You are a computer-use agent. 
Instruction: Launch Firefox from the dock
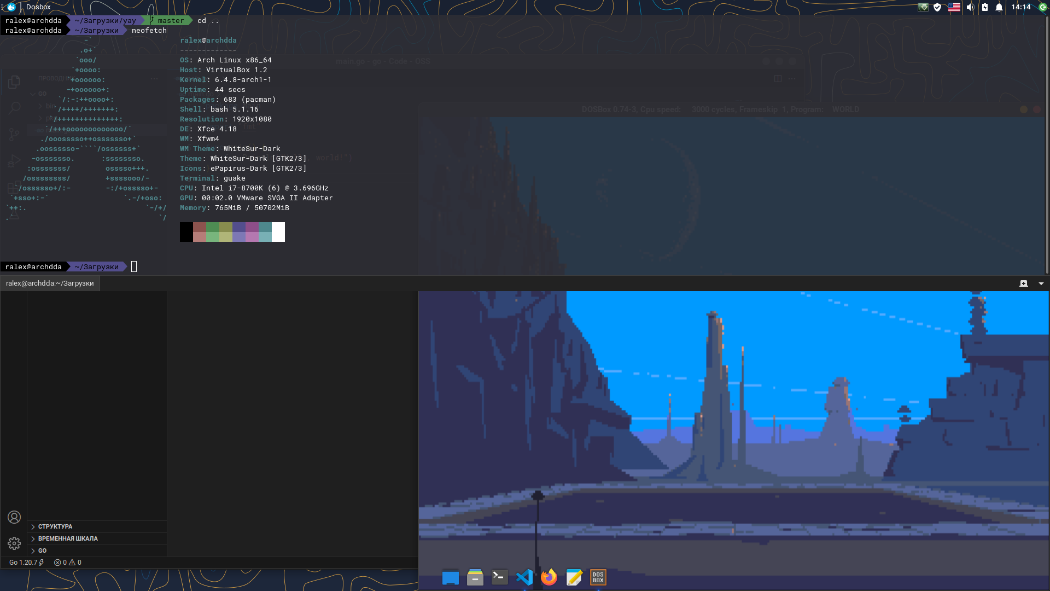point(549,577)
